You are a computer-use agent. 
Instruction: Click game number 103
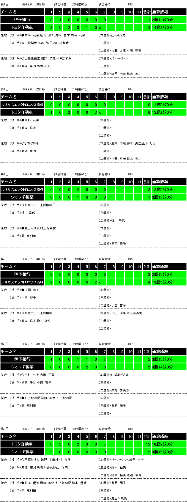pyautogui.click(x=130, y=4)
